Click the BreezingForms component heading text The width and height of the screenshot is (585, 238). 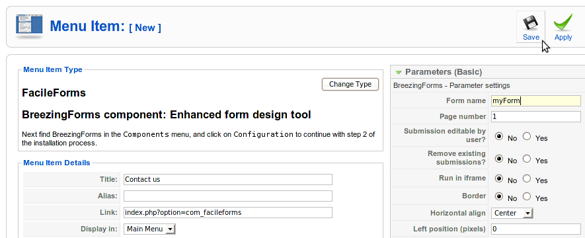point(167,115)
